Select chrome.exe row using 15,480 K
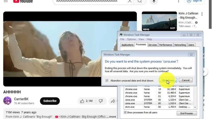The width and height of the screenshot is (212, 119). 158,93
